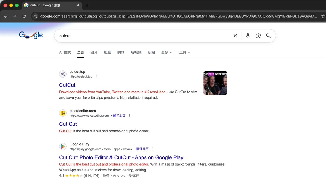Click the macOS yellow minimize window button

pyautogui.click(x=11, y=5)
